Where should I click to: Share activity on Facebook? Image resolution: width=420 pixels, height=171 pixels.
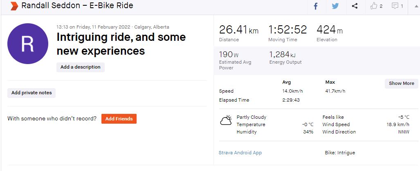pyautogui.click(x=316, y=6)
